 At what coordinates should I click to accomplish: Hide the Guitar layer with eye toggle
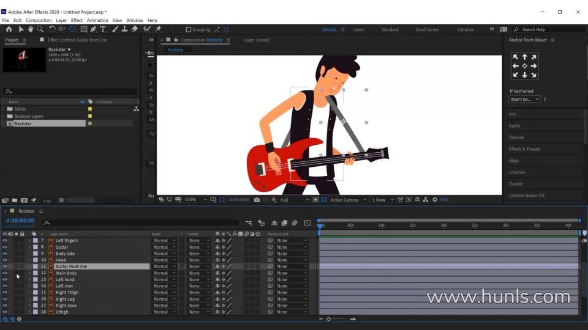5,247
